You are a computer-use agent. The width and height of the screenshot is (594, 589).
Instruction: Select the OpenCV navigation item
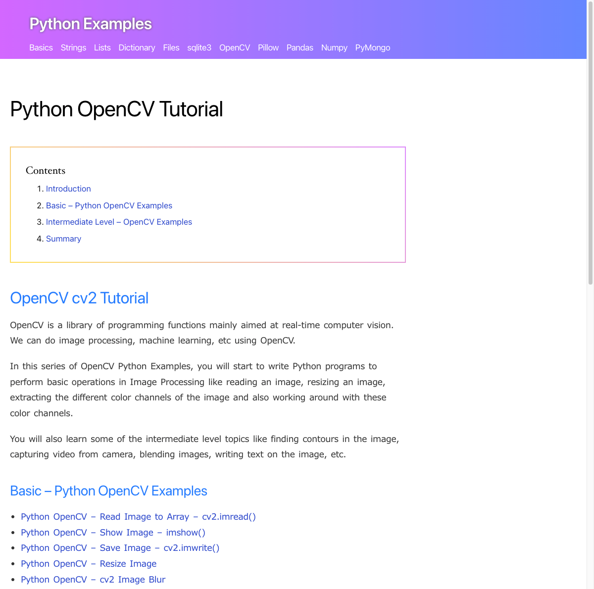click(235, 48)
